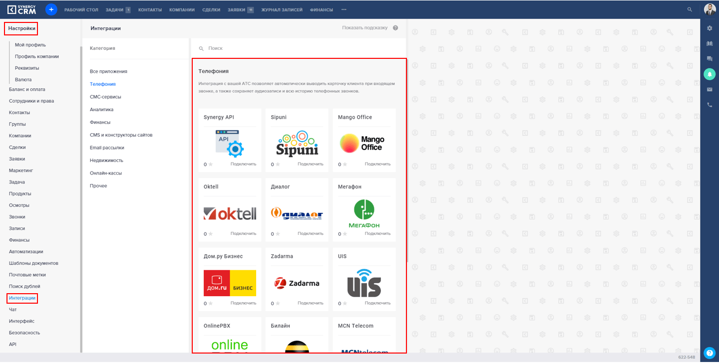Image resolution: width=719 pixels, height=363 pixels.
Task: Select the Онлайн-кассы category
Action: (106, 173)
